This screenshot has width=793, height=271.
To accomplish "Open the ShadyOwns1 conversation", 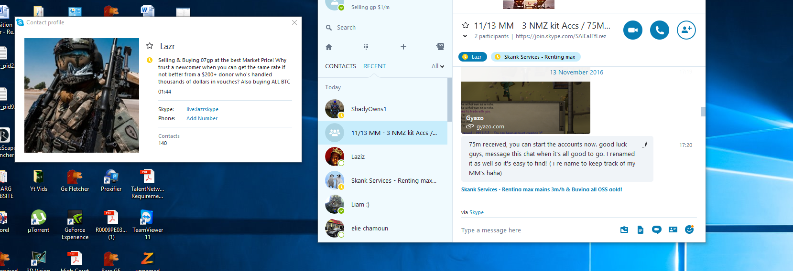I will [382, 109].
